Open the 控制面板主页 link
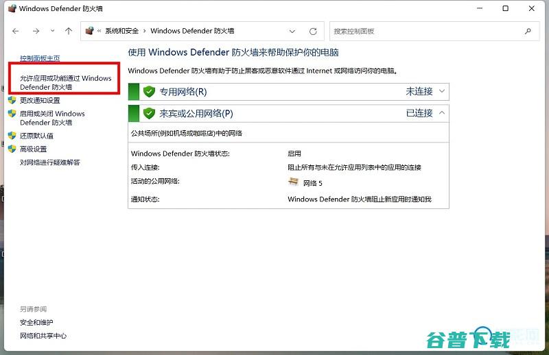The image size is (549, 355). (40, 58)
